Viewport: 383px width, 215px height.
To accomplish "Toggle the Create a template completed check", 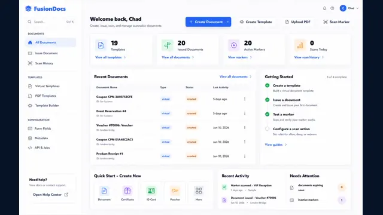I will point(268,85).
